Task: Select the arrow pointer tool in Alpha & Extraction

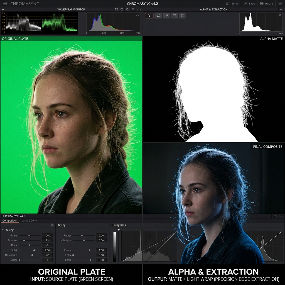Action: click(149, 16)
